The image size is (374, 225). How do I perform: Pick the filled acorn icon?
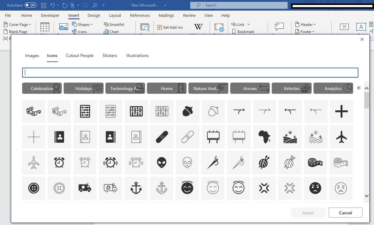(187, 111)
